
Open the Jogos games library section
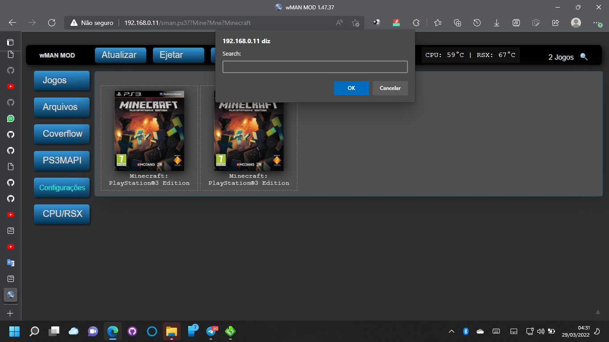[62, 81]
